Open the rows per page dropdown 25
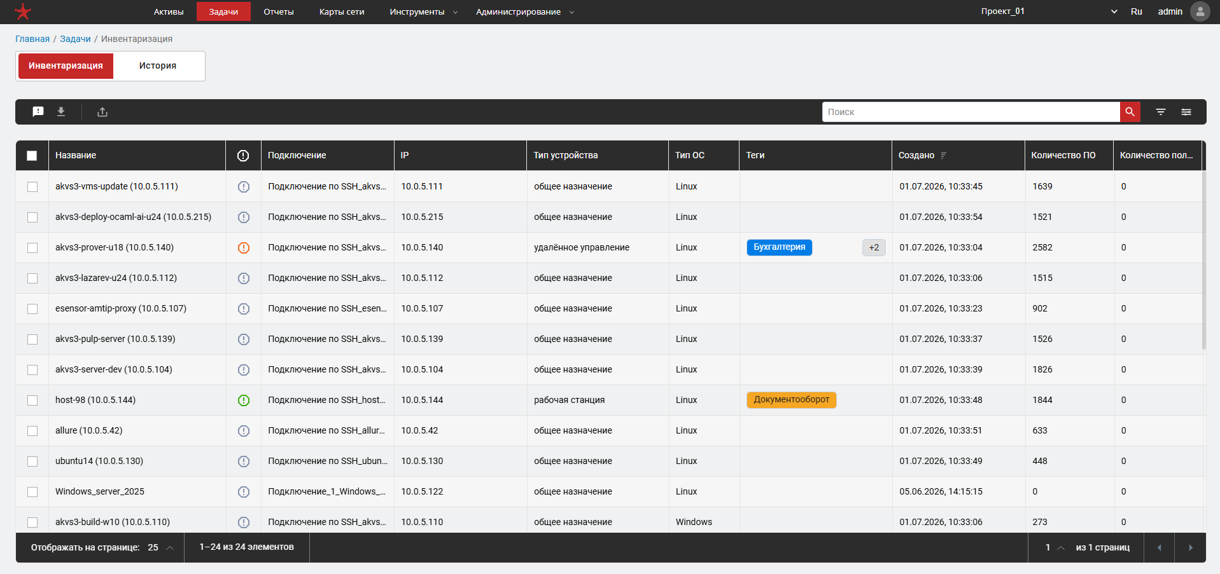 [x=161, y=547]
